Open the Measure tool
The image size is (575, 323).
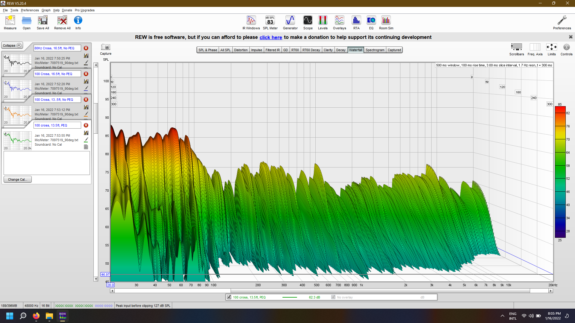[10, 23]
